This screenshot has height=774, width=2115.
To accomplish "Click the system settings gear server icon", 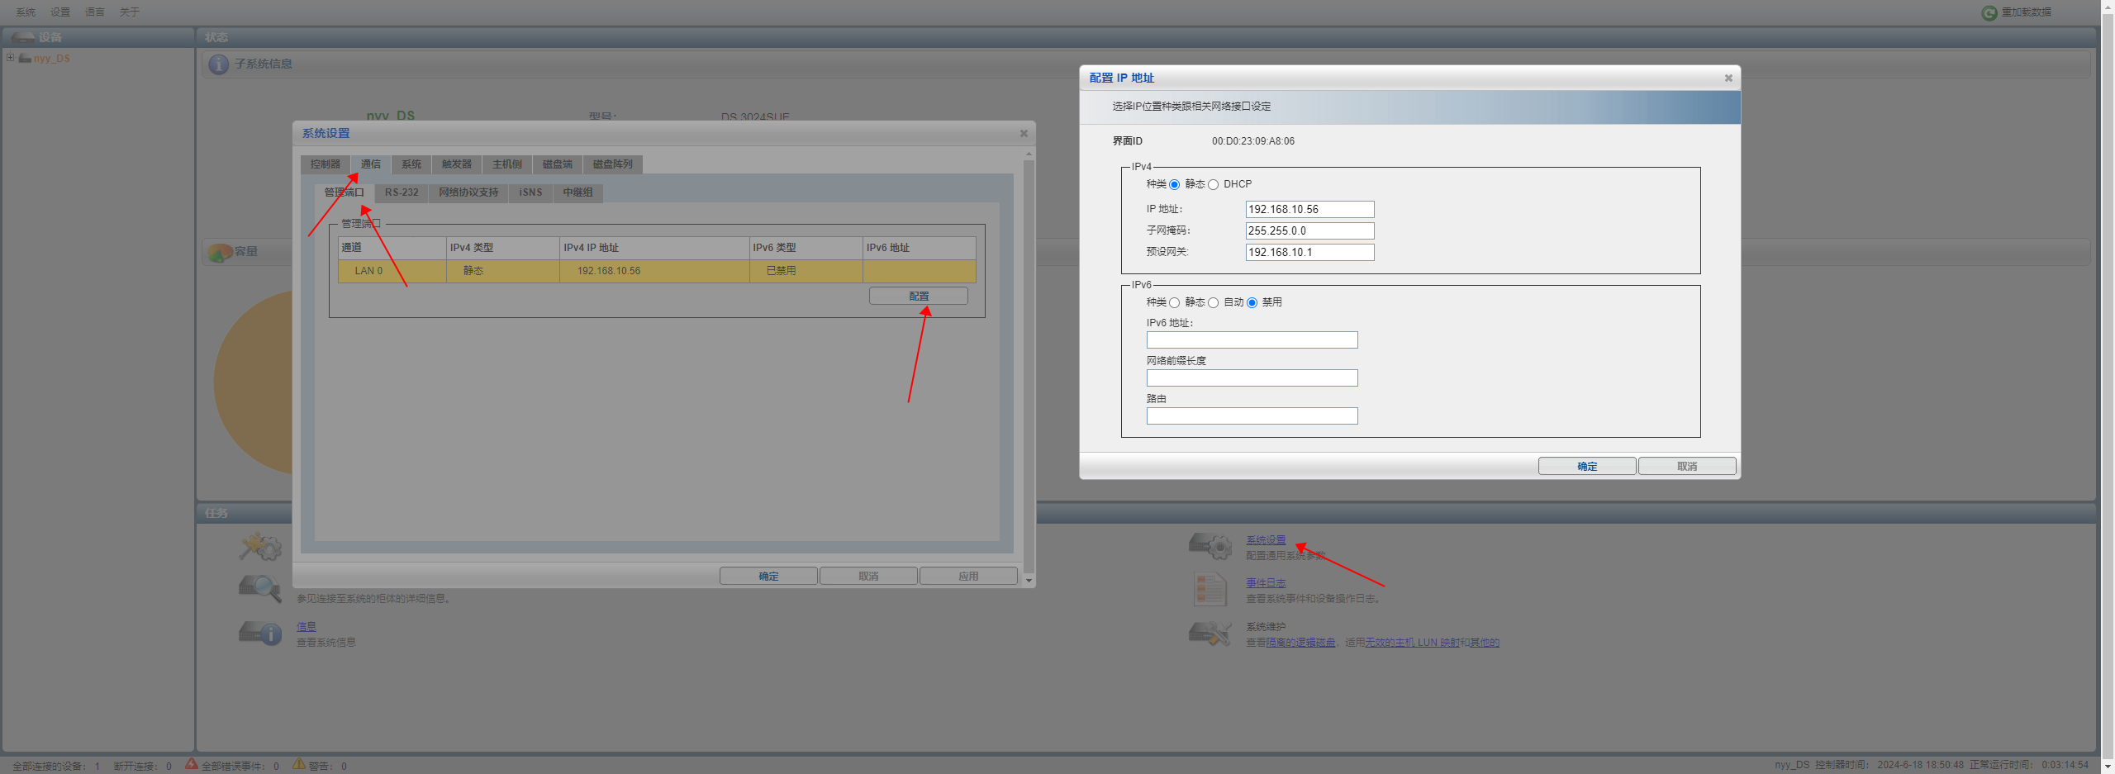I will point(1210,545).
